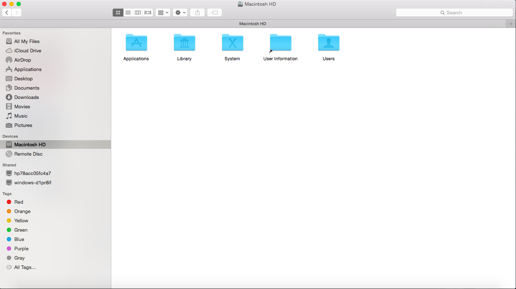The image size is (516, 289).
Task: Select the Applications folder icon
Action: click(136, 43)
